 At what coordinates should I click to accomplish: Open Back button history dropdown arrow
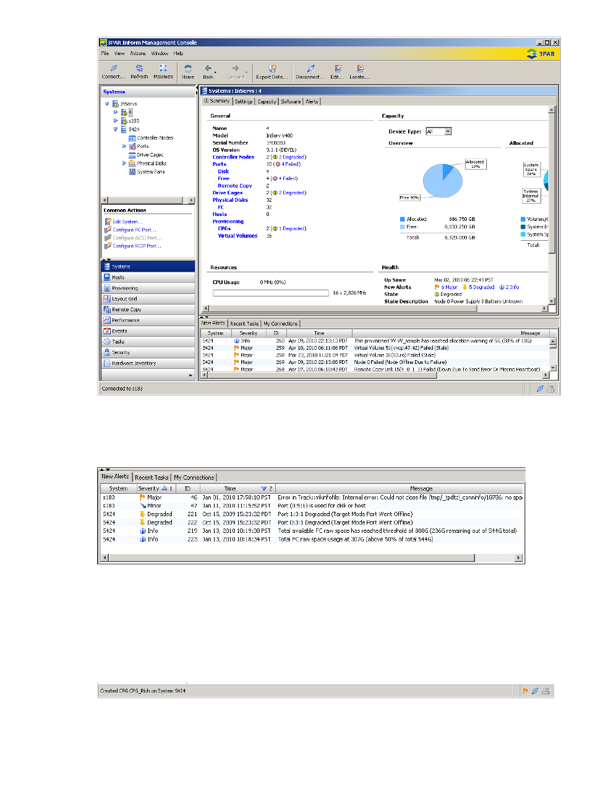[215, 72]
